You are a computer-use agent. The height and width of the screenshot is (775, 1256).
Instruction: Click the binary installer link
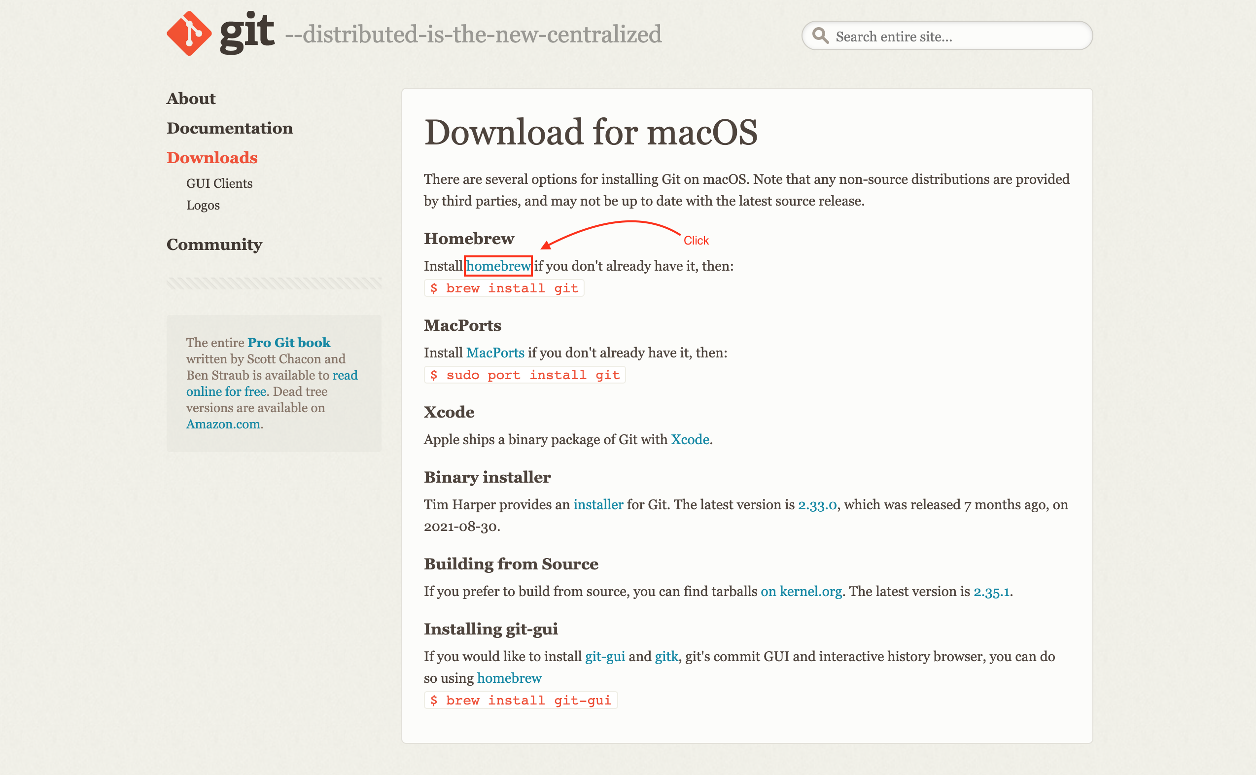[597, 505]
